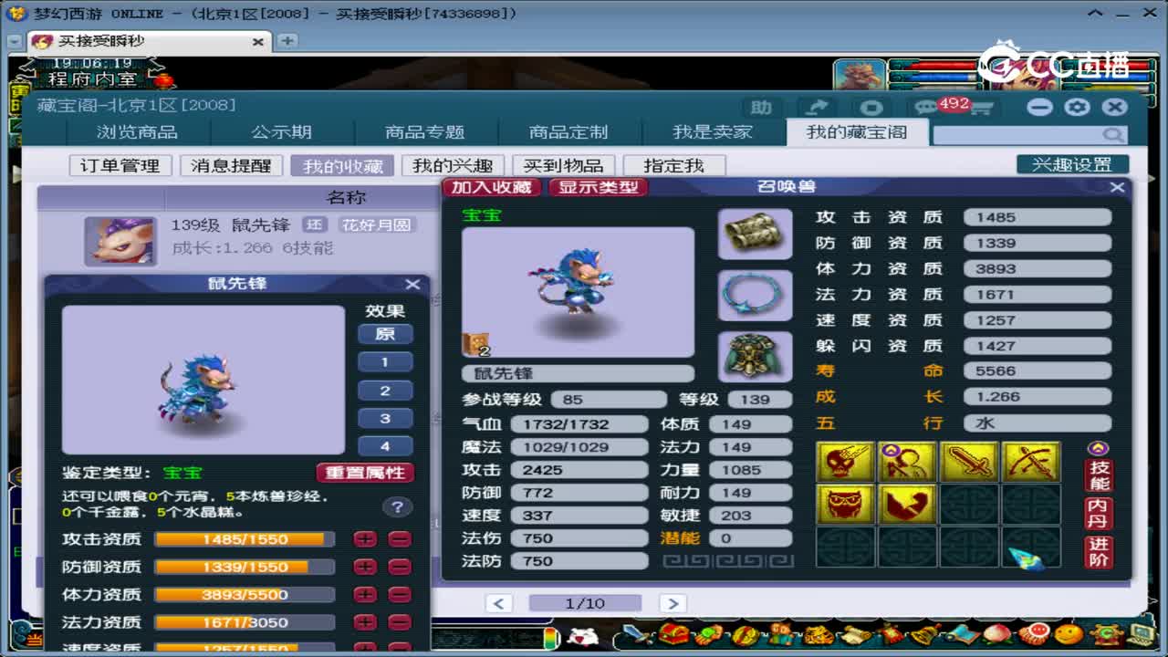Select the owl face skill icon
This screenshot has width=1168, height=657.
tap(845, 504)
